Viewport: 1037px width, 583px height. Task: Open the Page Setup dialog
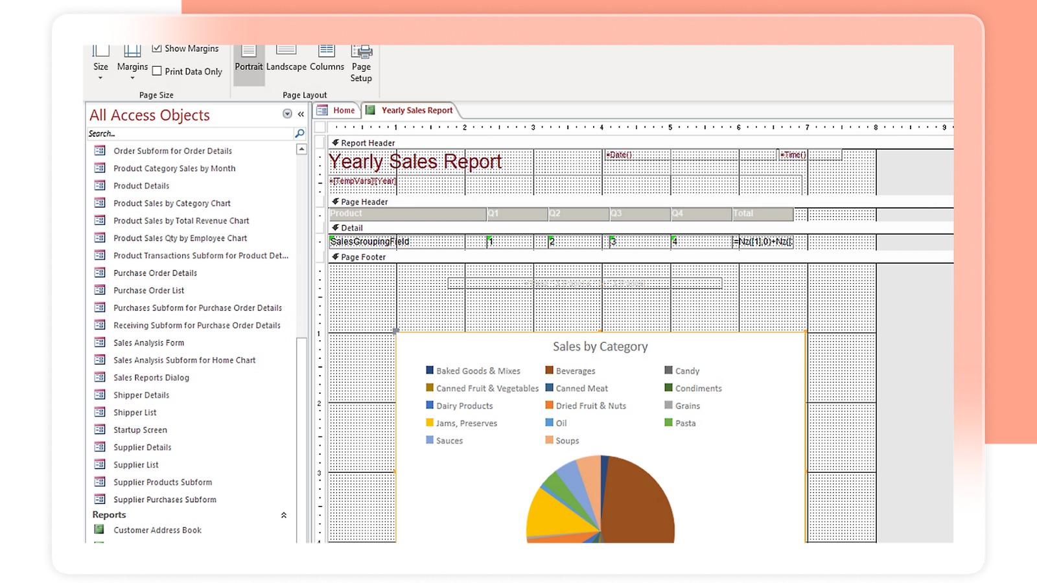(361, 65)
